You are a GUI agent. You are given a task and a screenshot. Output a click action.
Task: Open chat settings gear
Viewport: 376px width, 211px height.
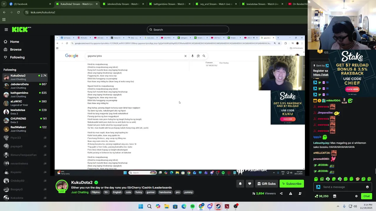356,196
